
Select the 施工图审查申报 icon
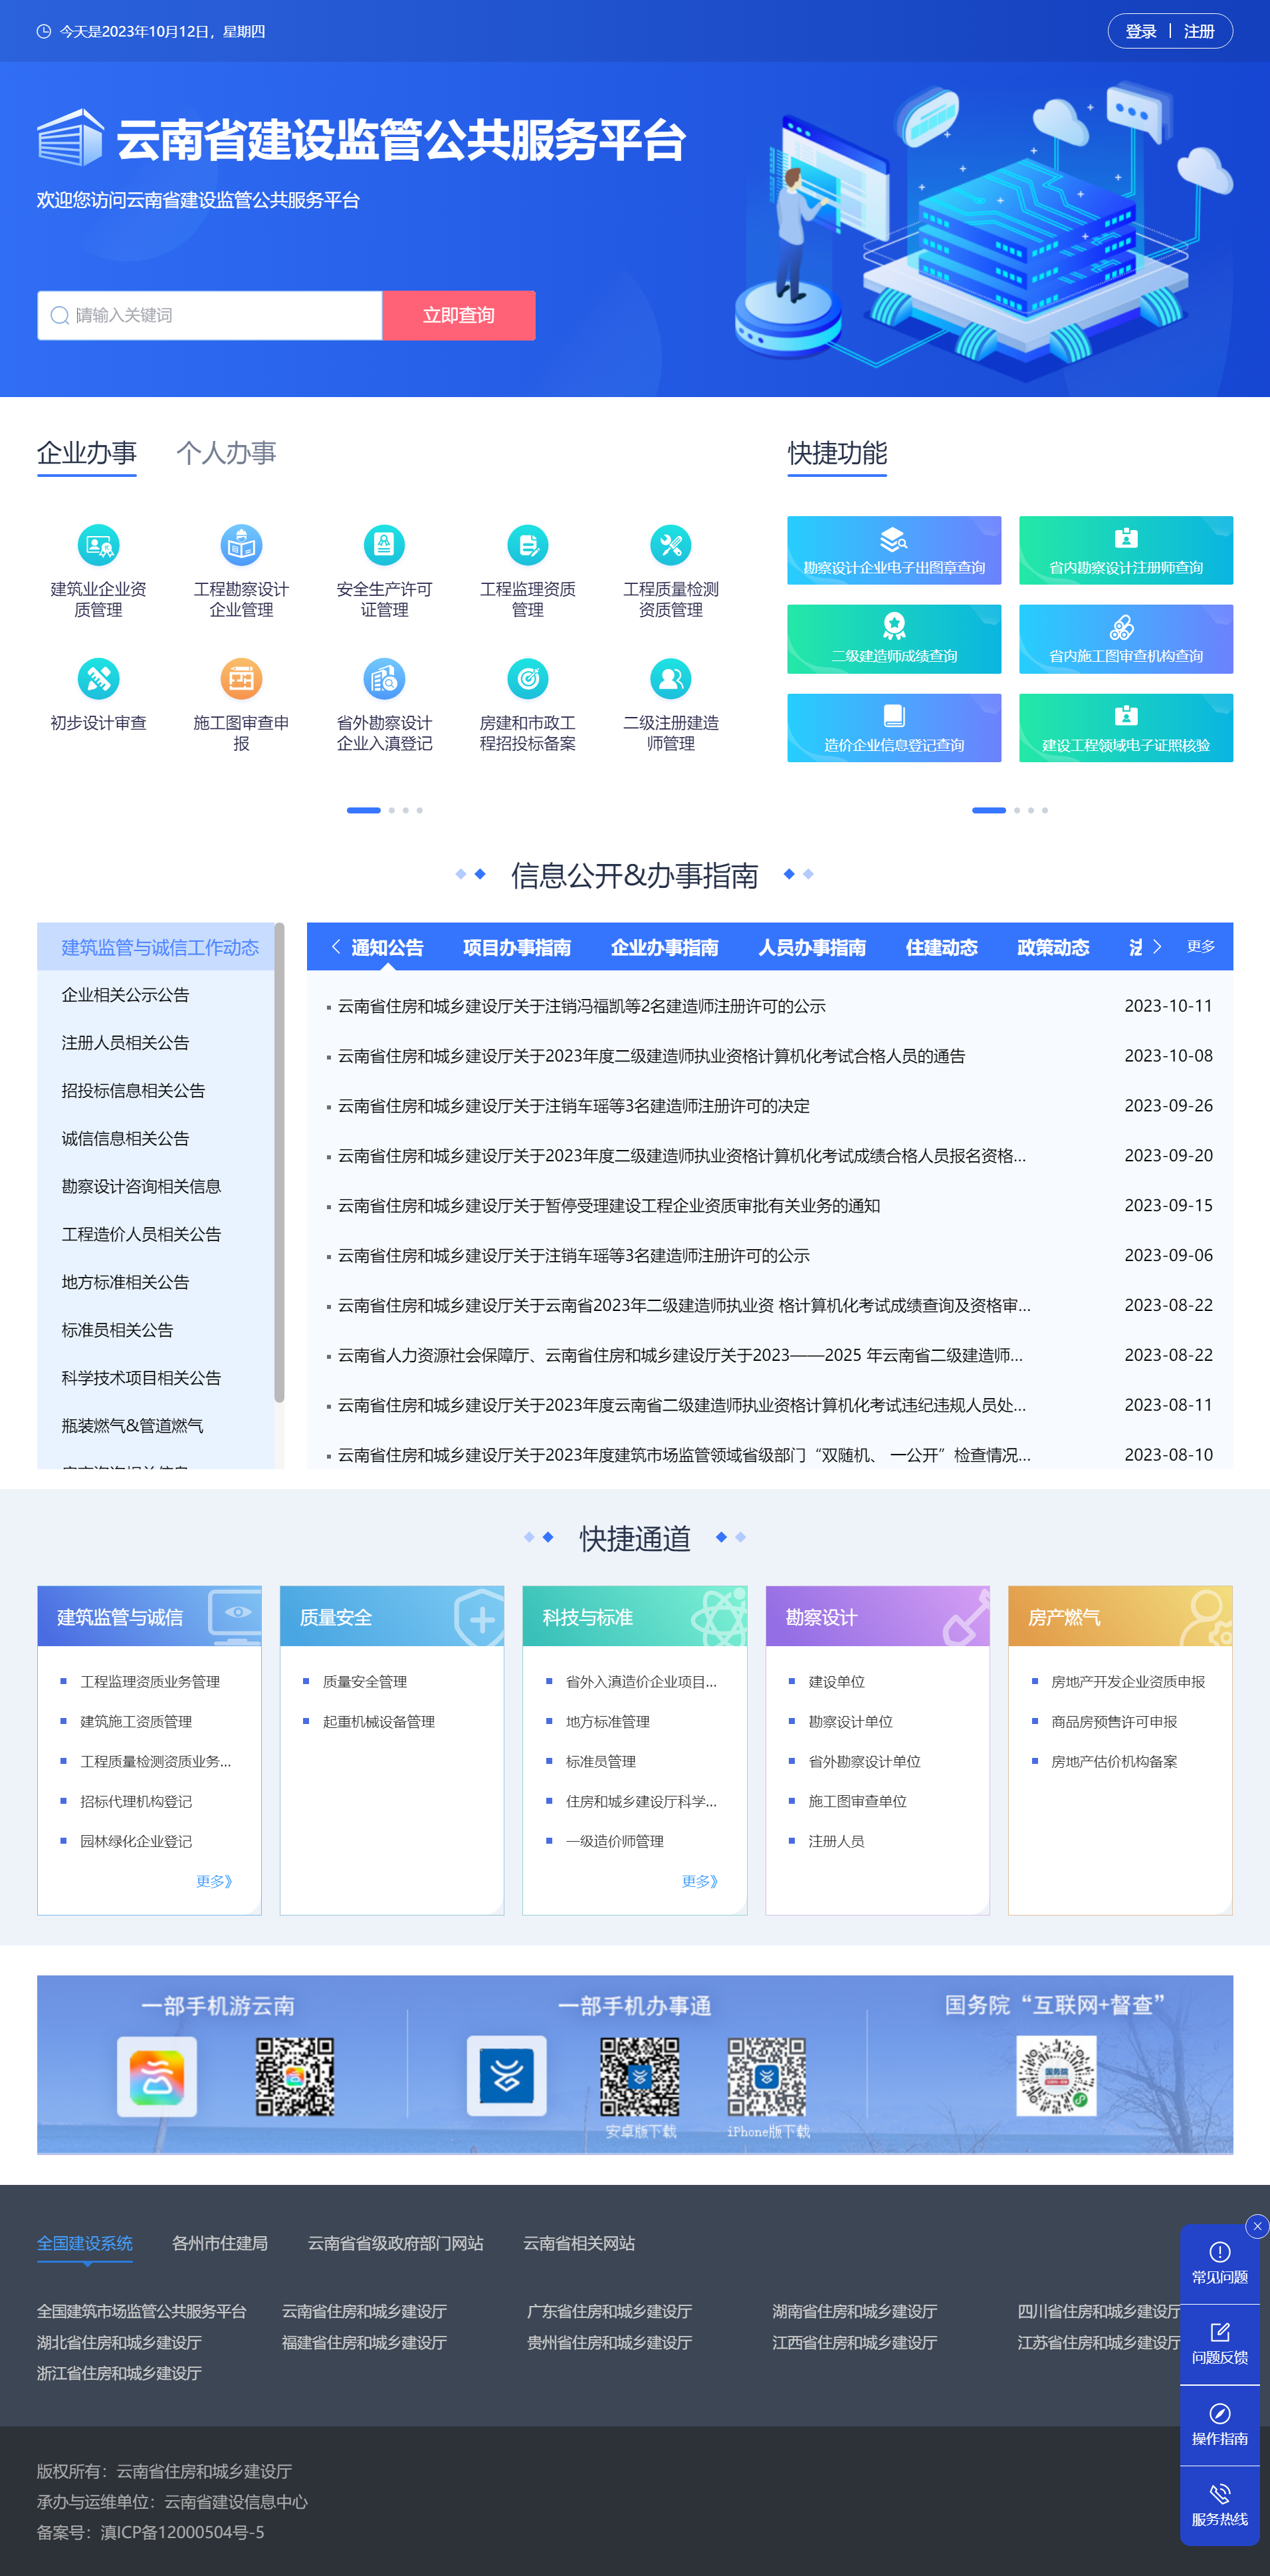pos(241,680)
